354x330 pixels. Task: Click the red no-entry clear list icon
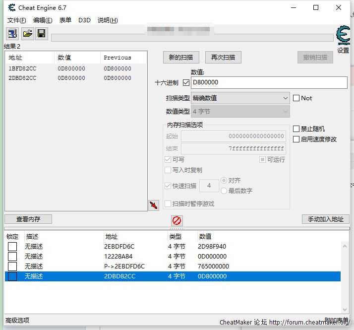tap(177, 220)
